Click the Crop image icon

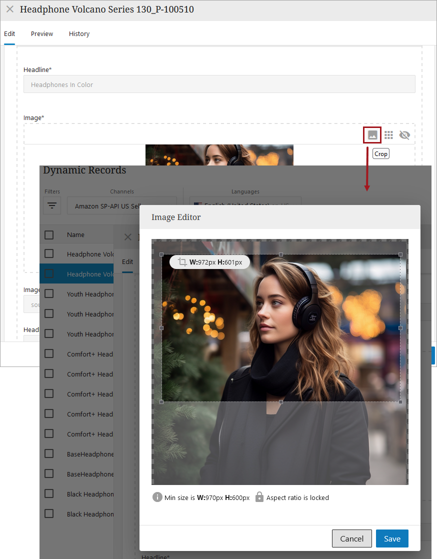pos(372,135)
